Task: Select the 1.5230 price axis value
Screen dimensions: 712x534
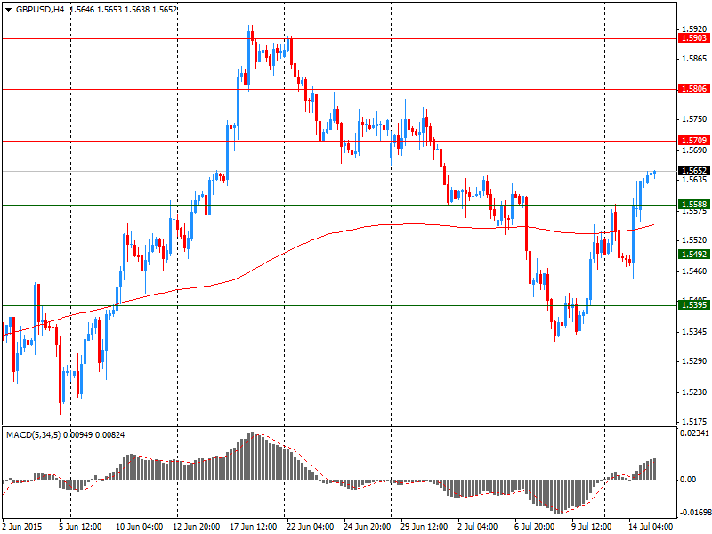Action: coord(694,392)
